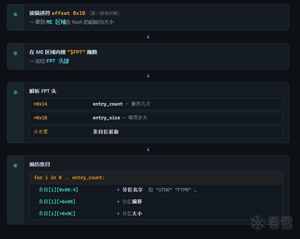Click the down arrow below step two

click(x=148, y=76)
